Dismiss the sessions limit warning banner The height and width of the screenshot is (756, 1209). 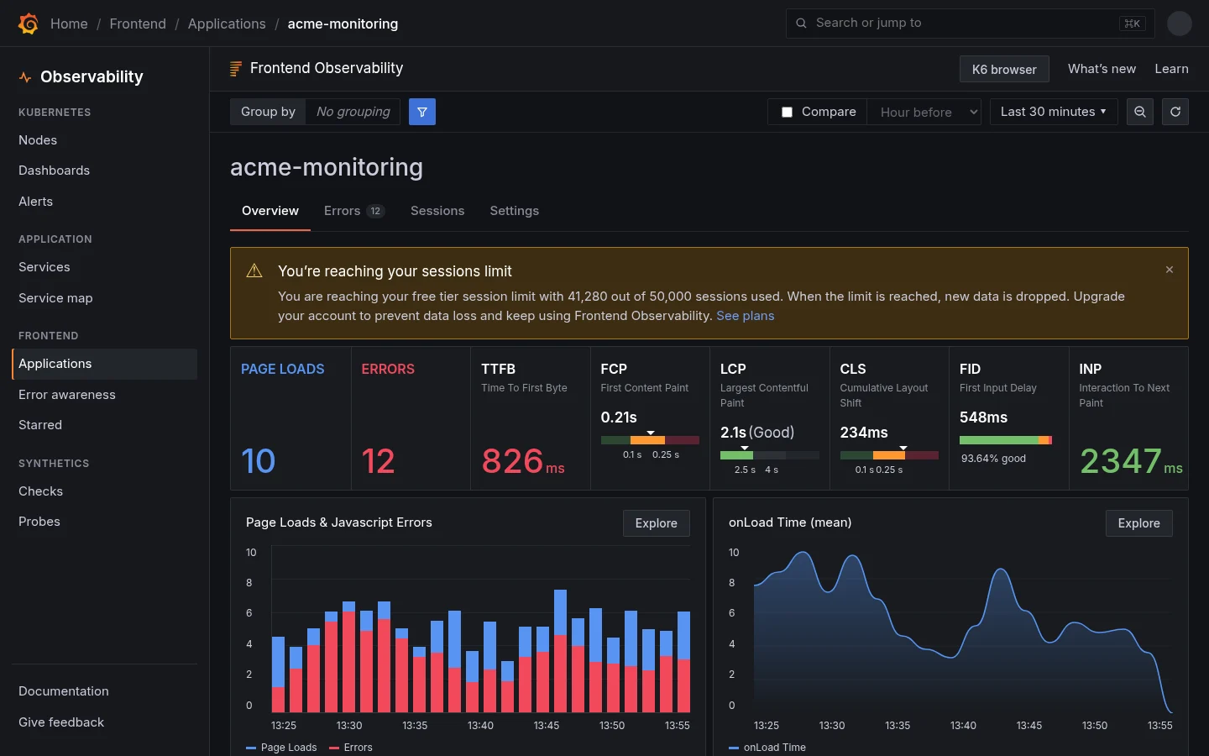pyautogui.click(x=1170, y=270)
